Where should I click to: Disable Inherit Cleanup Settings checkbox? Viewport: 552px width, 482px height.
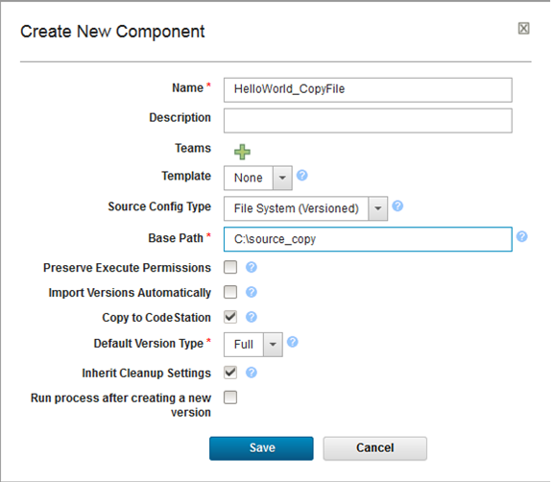[230, 373]
